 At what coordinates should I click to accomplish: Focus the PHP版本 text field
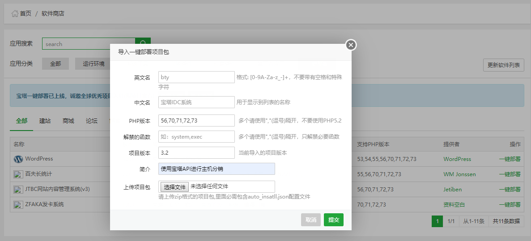[x=196, y=121]
